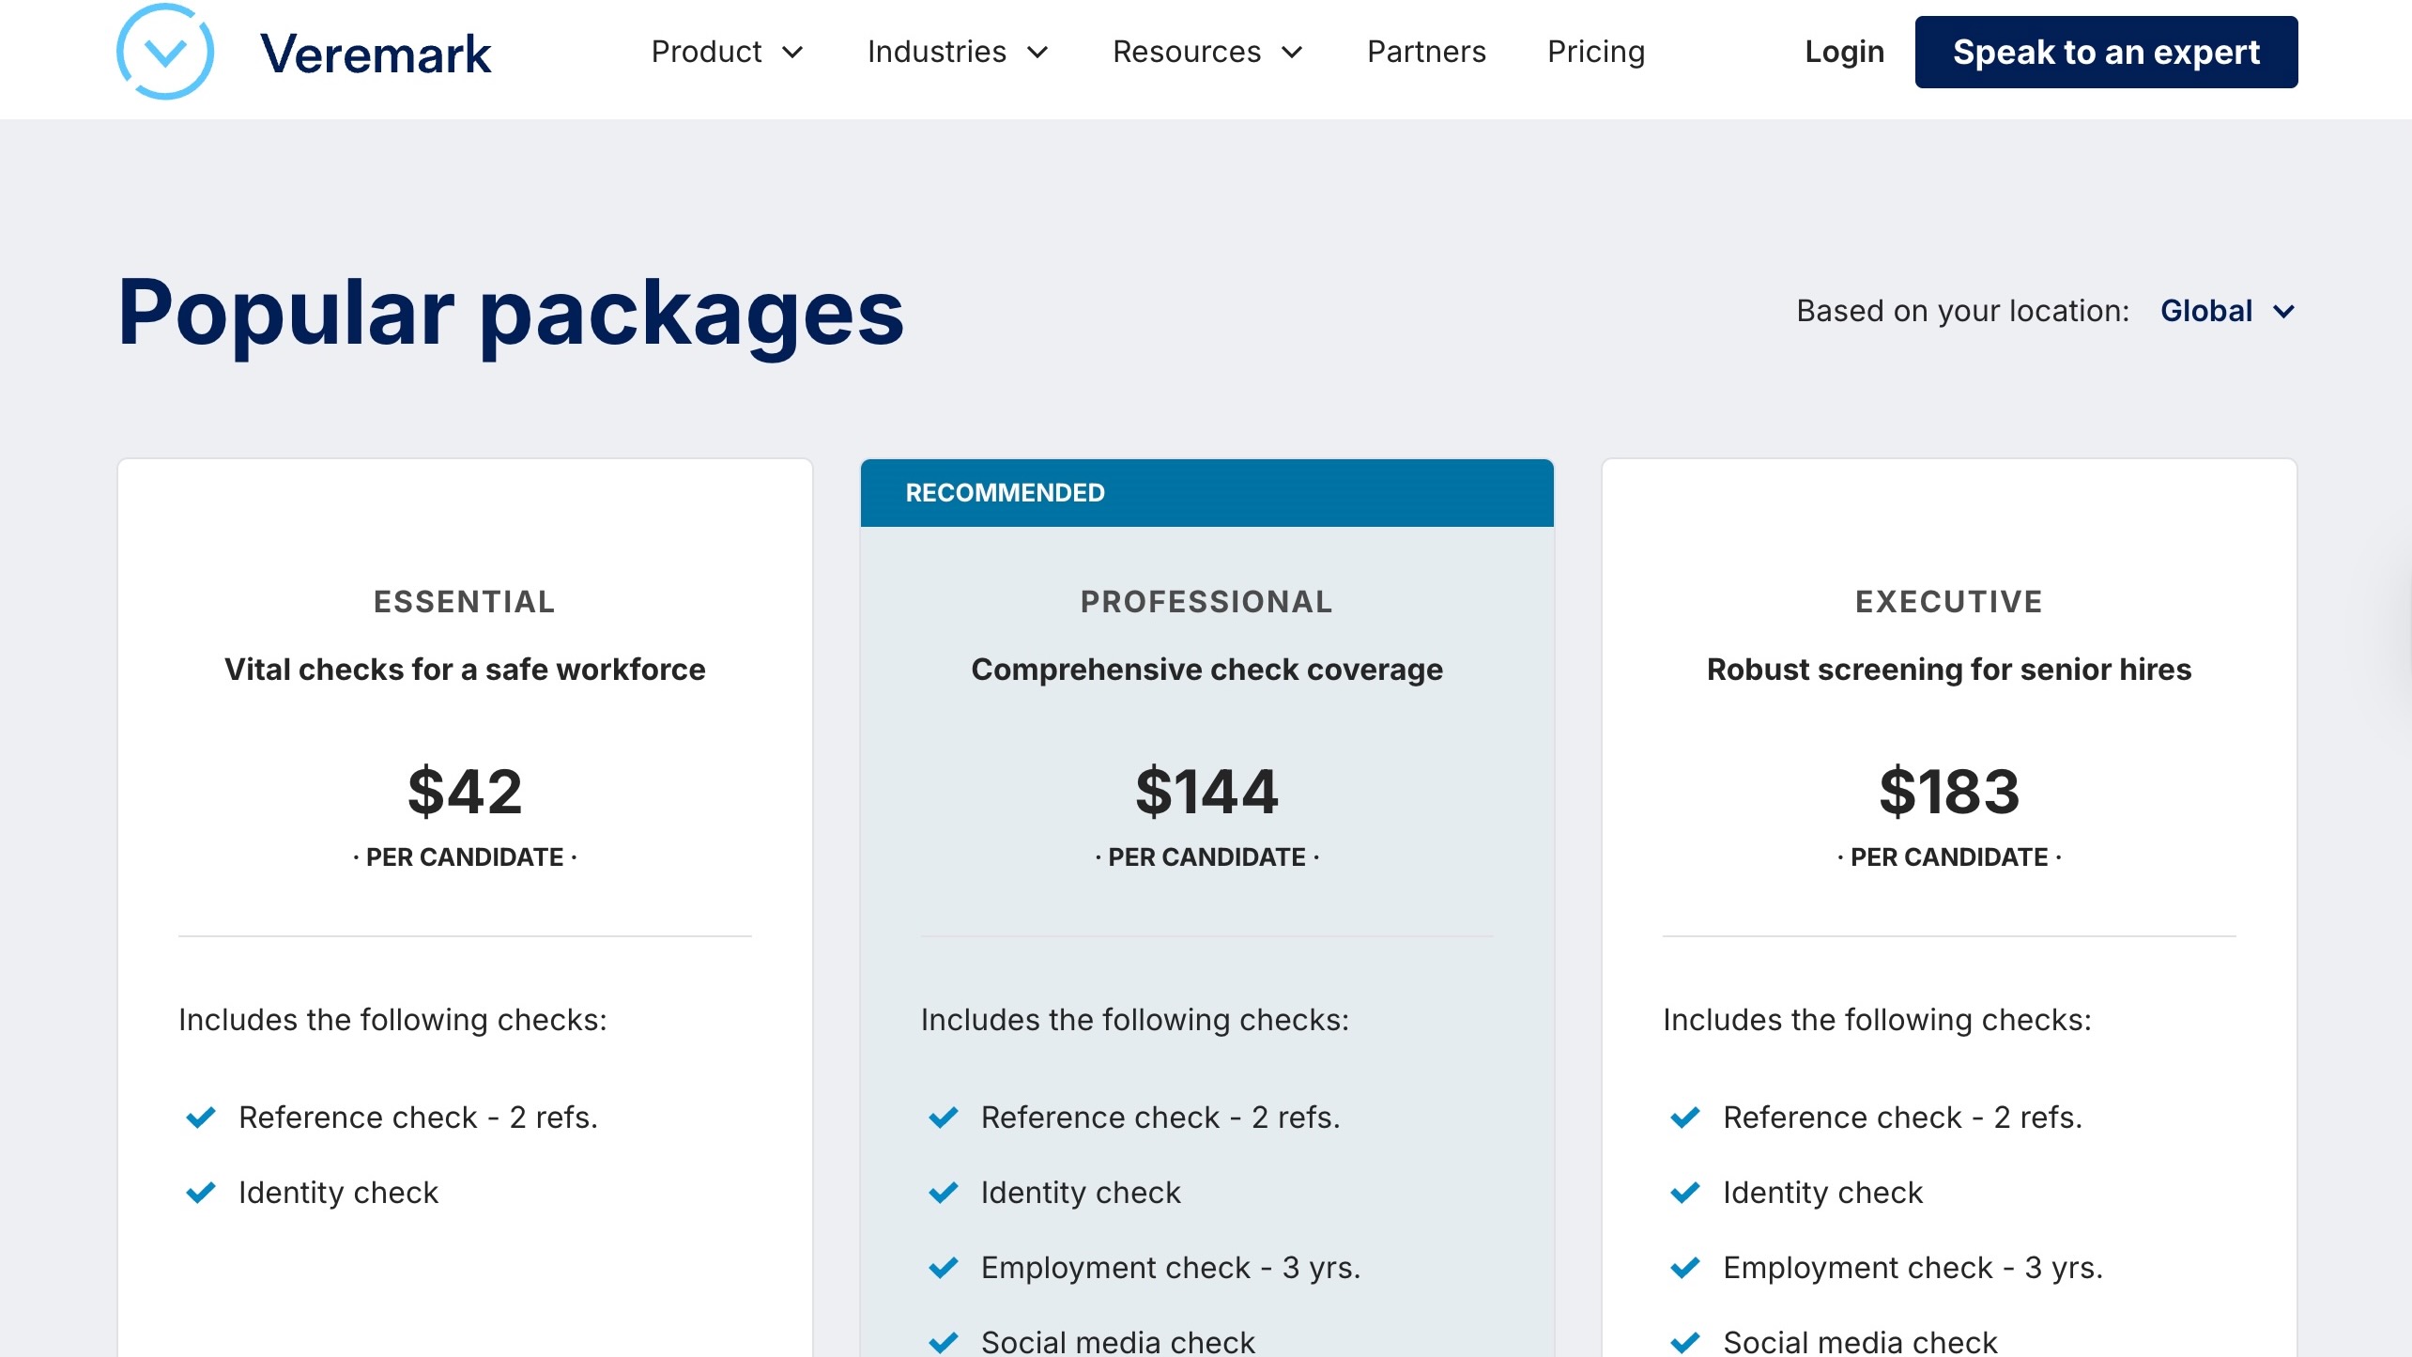
Task: Click the checkmark beside Employment check in Executive
Action: [1683, 1268]
